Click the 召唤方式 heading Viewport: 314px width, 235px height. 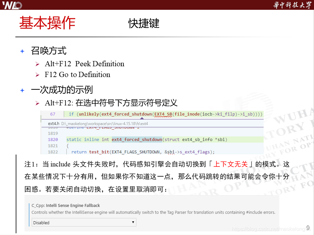pos(49,51)
